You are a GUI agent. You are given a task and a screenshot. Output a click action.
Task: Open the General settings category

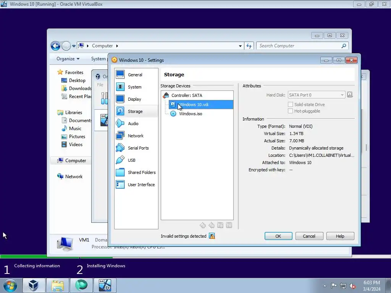(x=136, y=75)
